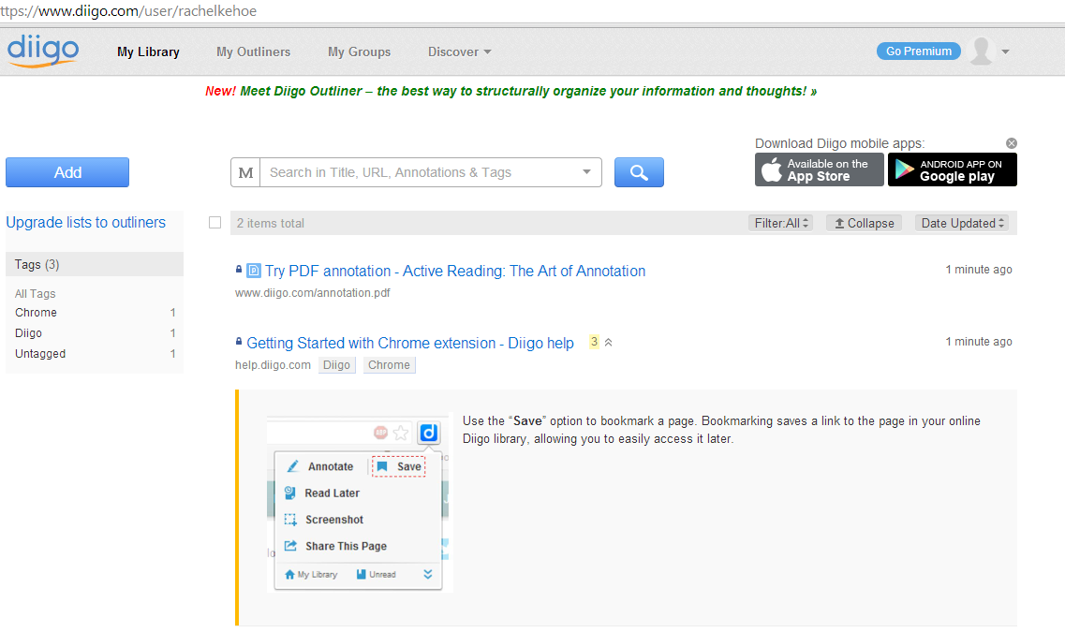Click the magnifier search button
1065x633 pixels.
pos(639,172)
